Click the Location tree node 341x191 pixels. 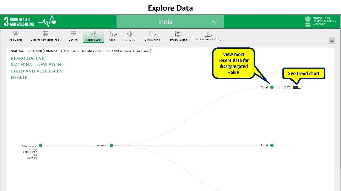pos(111,145)
